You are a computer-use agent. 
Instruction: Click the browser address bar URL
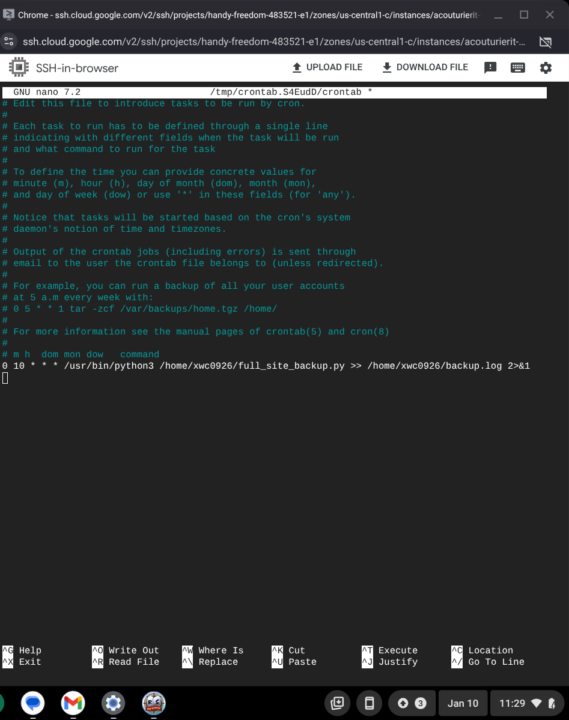240,42
